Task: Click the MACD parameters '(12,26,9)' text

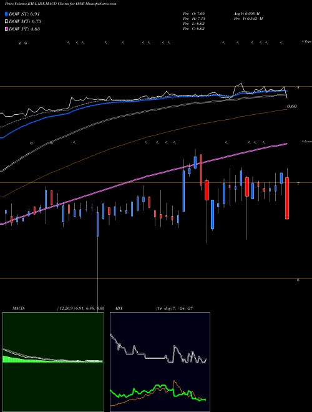Action: [x=66, y=308]
